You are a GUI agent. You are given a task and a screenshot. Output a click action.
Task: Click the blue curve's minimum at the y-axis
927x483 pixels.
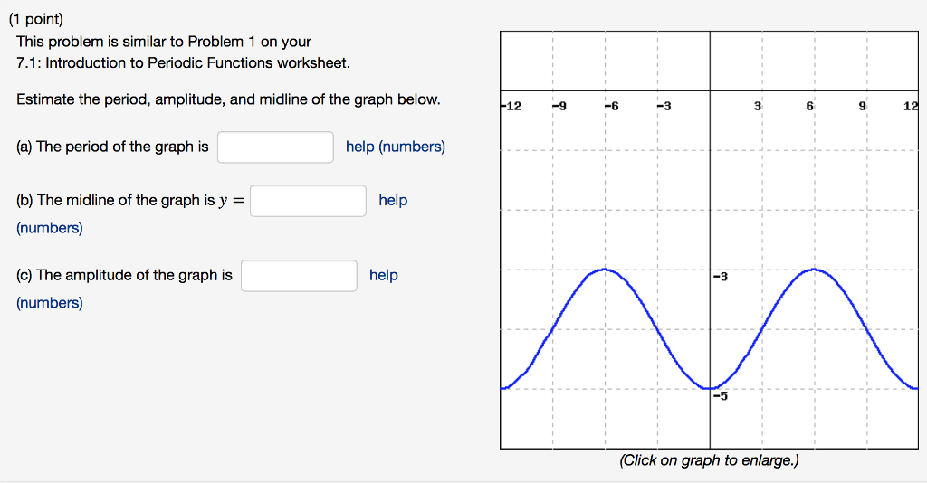(x=710, y=388)
